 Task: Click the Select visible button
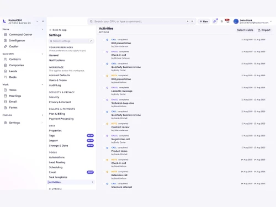click(245, 30)
